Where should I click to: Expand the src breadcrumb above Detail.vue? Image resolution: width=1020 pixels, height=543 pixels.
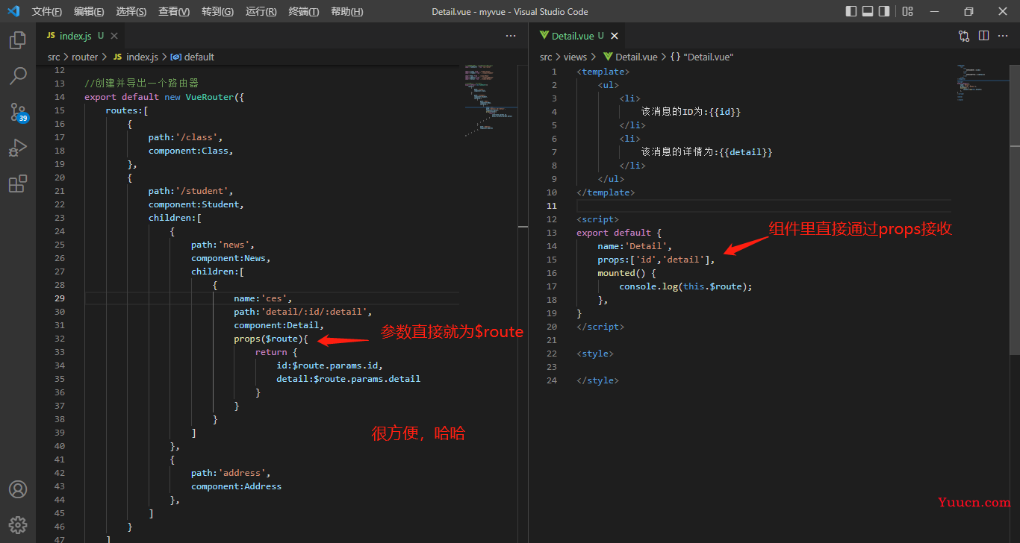[x=546, y=57]
